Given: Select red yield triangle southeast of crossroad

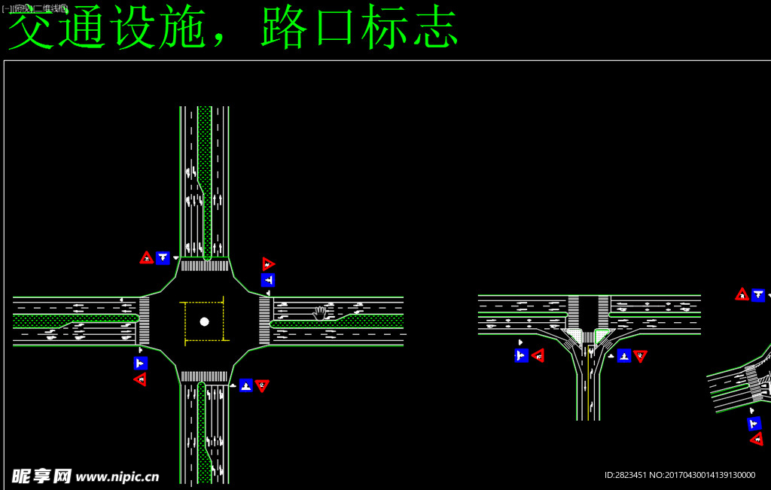Looking at the screenshot, I should (262, 385).
